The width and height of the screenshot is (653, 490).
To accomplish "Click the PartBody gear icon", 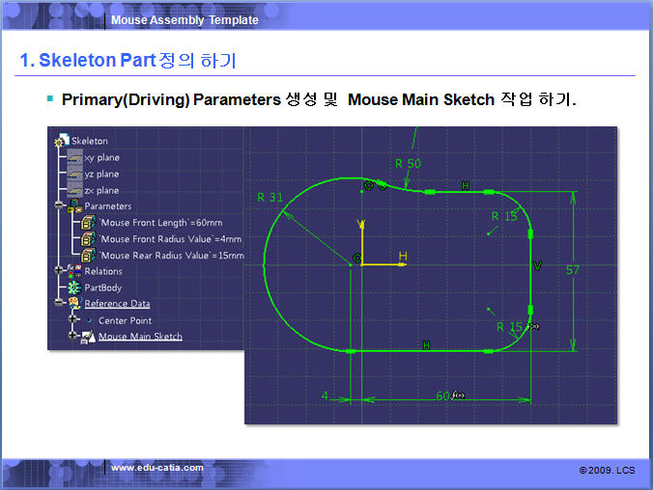I will [74, 287].
